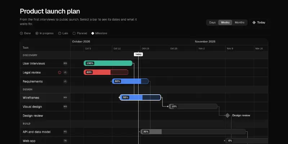Select the API and data model bar
288x144 pixels.
(193, 131)
